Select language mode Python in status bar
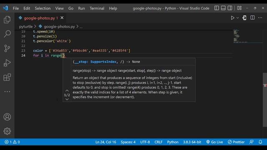The height and width of the screenshot is (150, 267). 173,142
